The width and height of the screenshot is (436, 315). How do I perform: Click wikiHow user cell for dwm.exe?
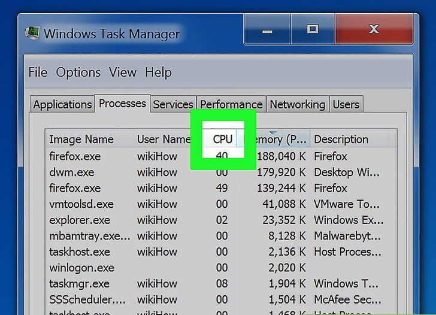(157, 172)
